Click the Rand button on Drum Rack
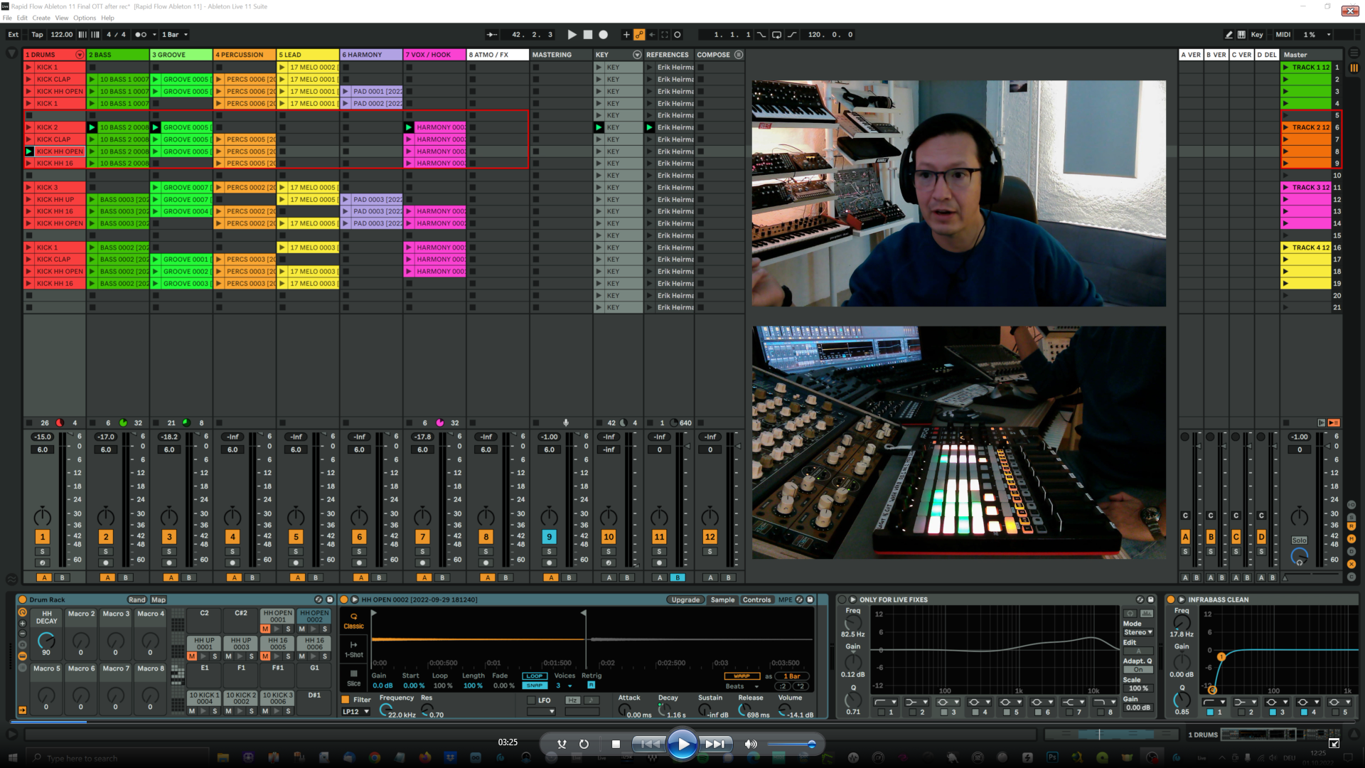The image size is (1365, 768). tap(136, 599)
